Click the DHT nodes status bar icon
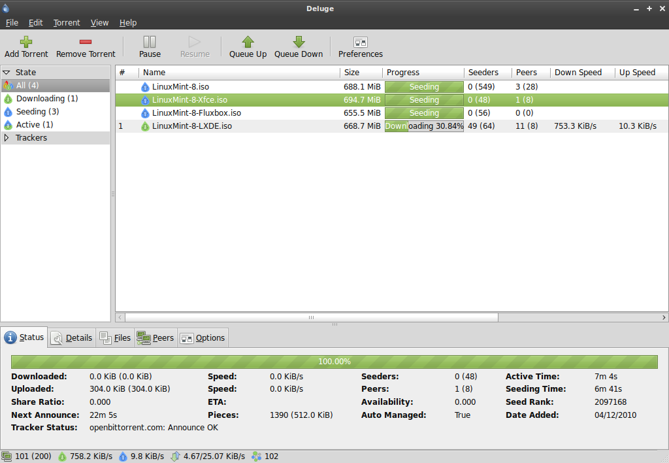The height and width of the screenshot is (463, 669). coord(256,456)
